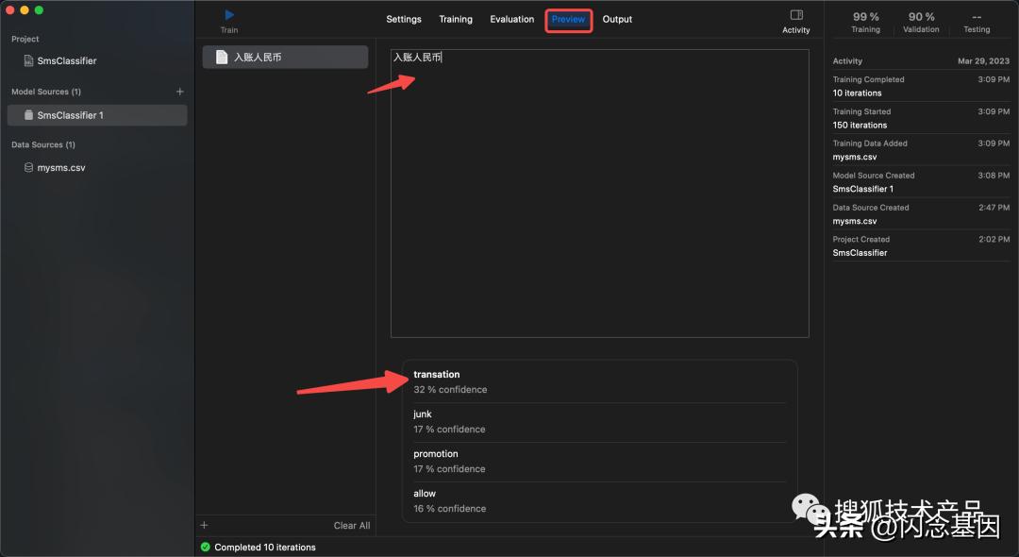Toggle the Activity panel icon
This screenshot has height=557, width=1019.
point(795,16)
